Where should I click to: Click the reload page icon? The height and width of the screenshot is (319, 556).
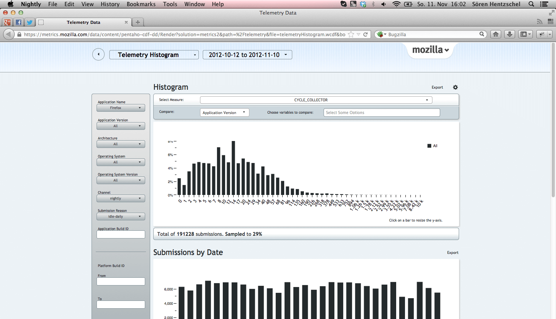[x=365, y=34]
